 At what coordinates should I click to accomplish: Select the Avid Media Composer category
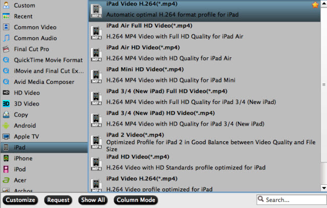(x=44, y=82)
